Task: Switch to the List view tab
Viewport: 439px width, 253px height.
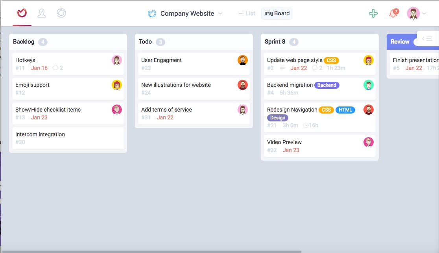Action: [247, 13]
